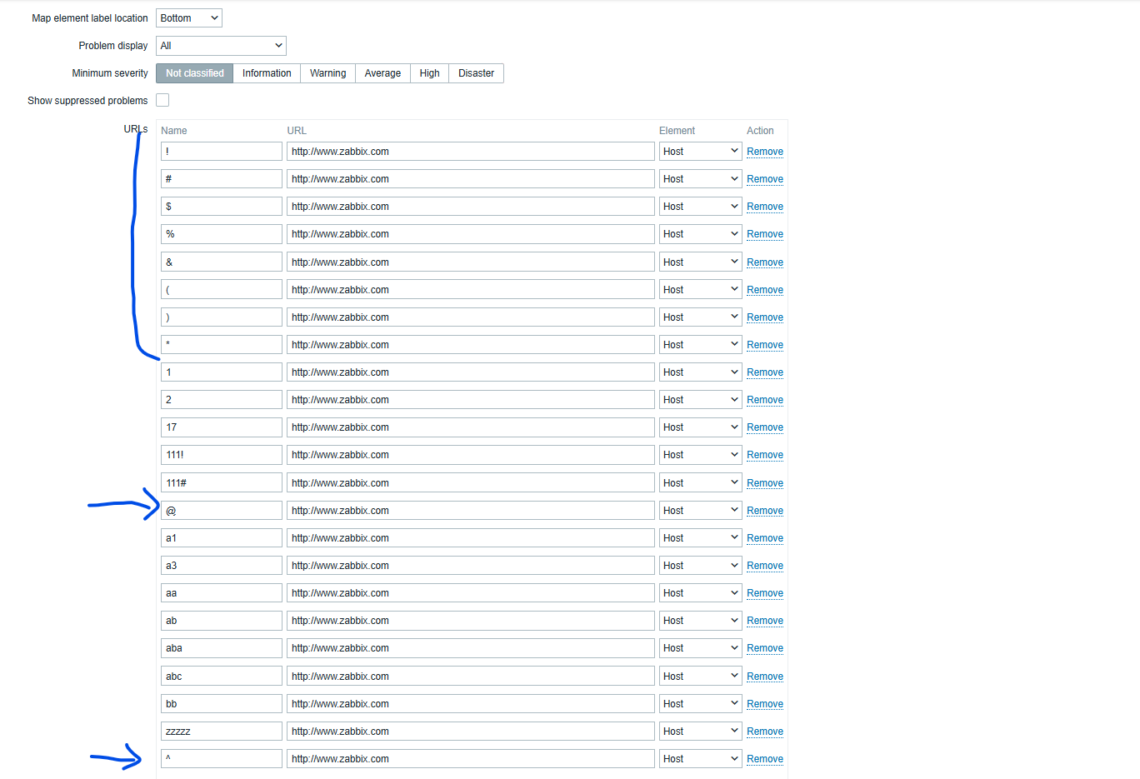The height and width of the screenshot is (779, 1140).
Task: Click the Name field containing '@'
Action: pos(222,511)
